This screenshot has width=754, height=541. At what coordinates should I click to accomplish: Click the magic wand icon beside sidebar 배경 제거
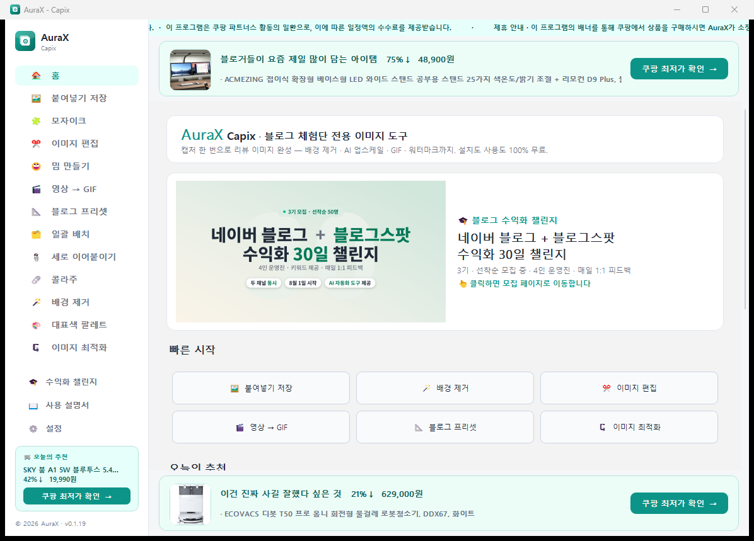pos(36,302)
